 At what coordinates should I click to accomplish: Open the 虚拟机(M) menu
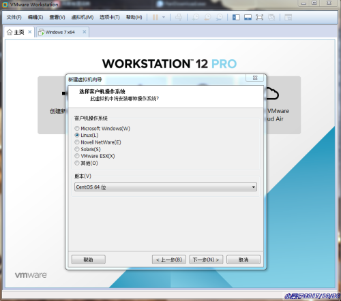point(83,17)
